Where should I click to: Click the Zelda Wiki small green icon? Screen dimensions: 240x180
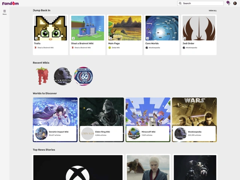(x=109, y=48)
